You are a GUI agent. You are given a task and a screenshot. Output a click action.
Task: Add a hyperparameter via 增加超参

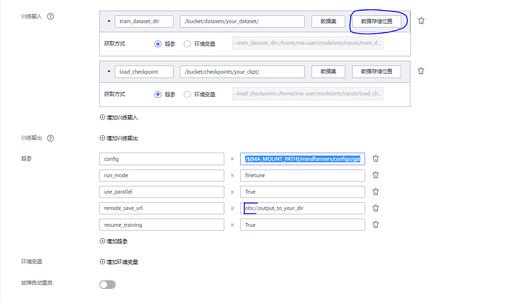(x=114, y=241)
